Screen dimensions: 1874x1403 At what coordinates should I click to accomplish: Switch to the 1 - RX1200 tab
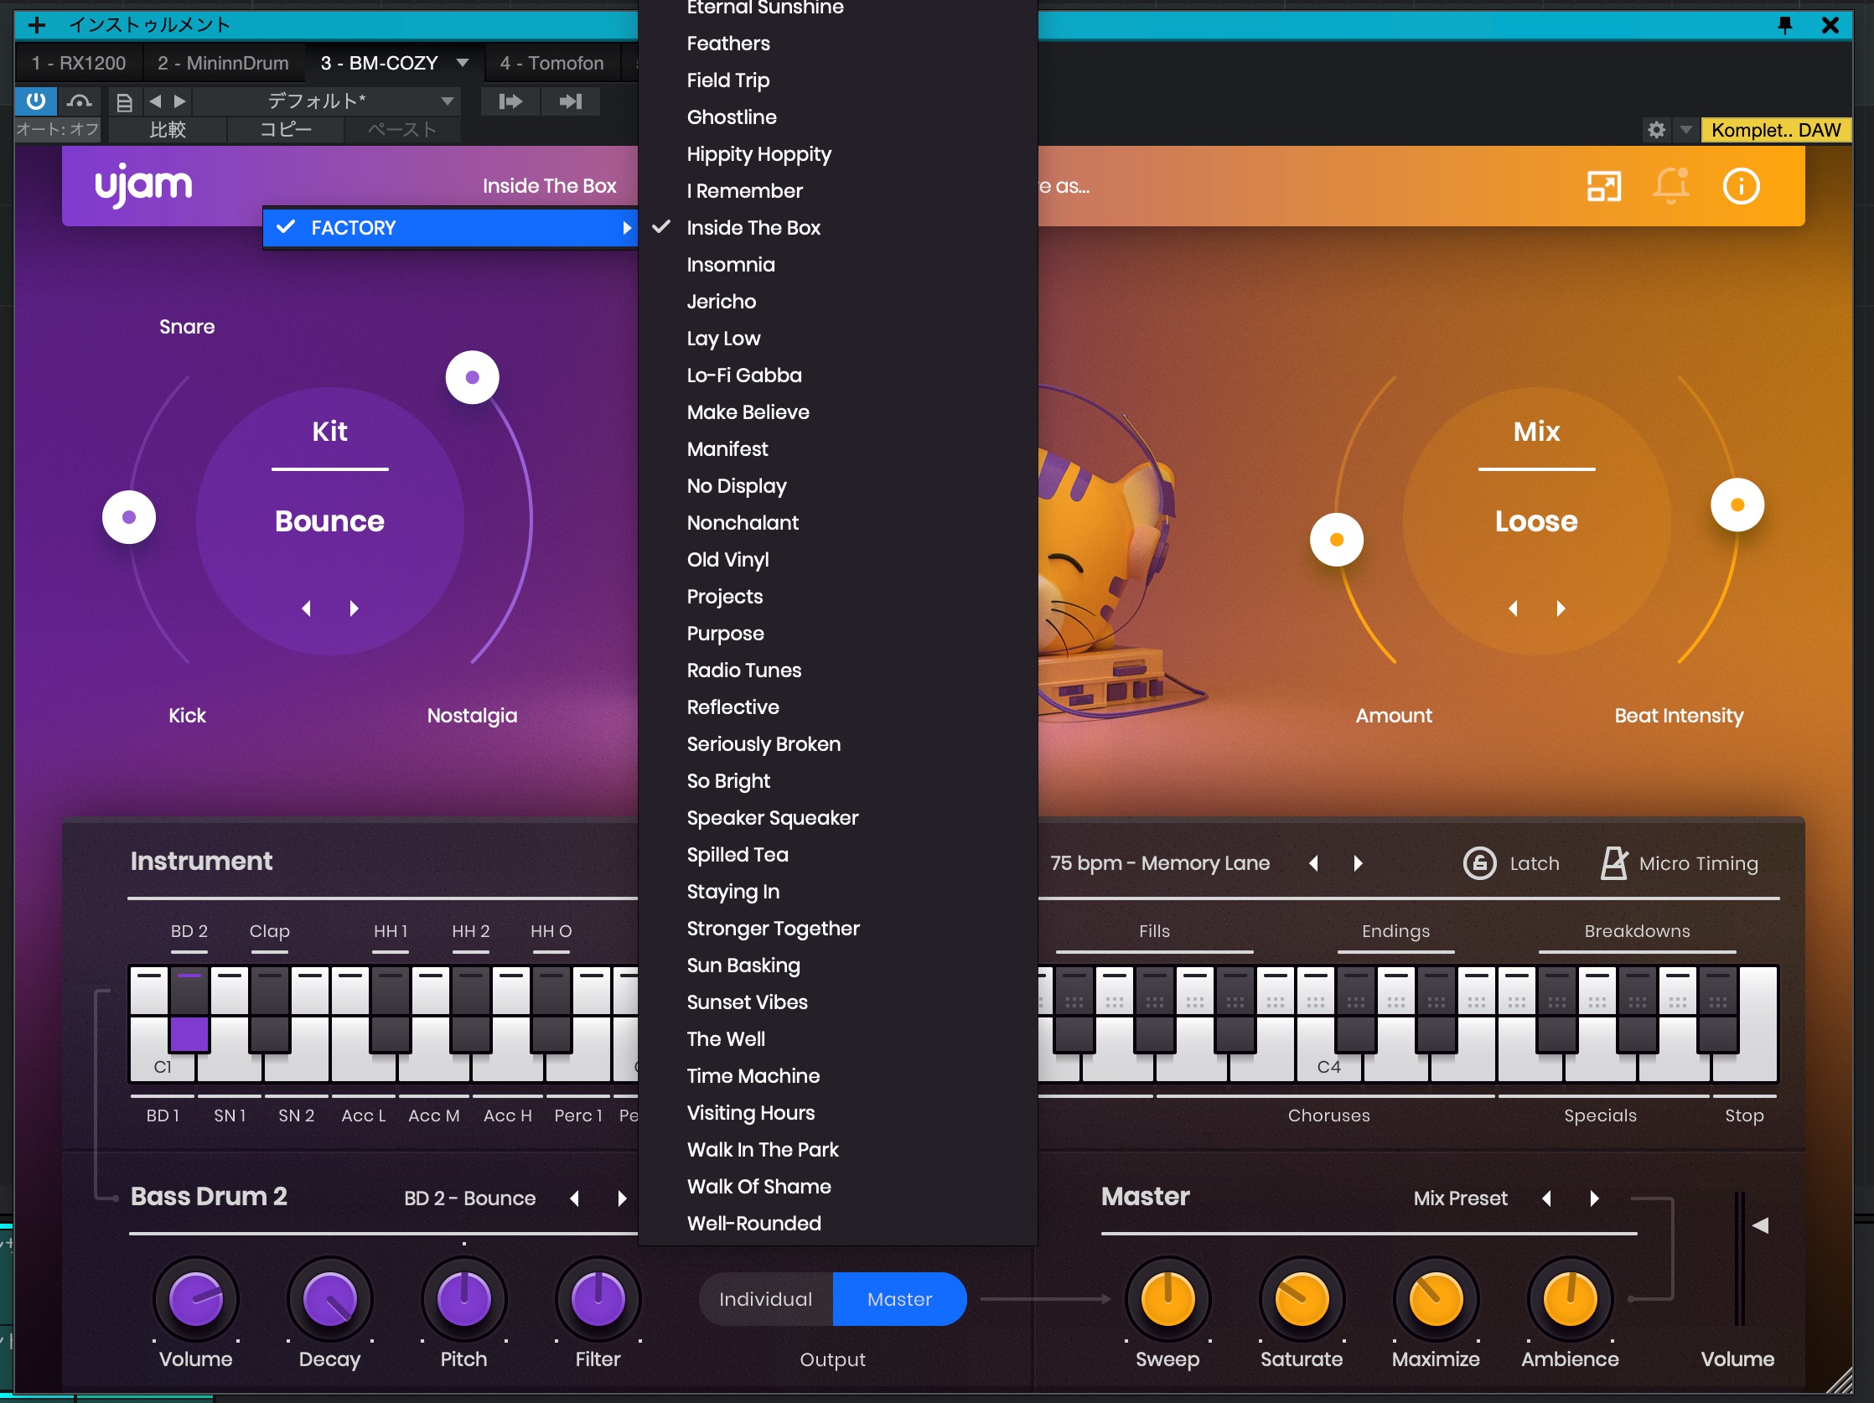pyautogui.click(x=78, y=63)
